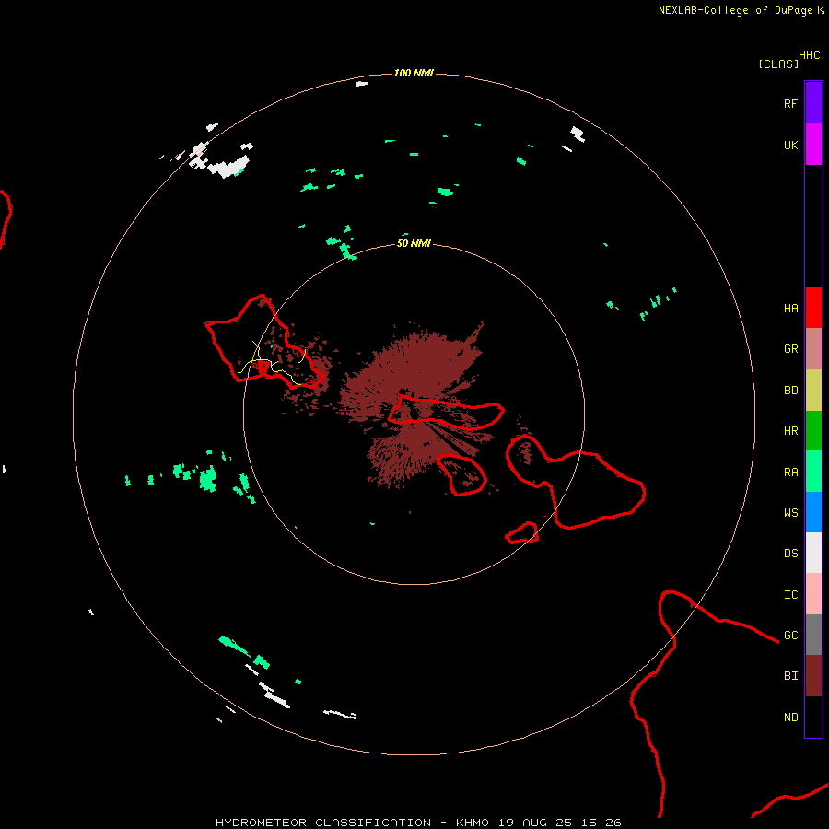Click the ND legend label
This screenshot has height=829, width=829.
pos(790,717)
